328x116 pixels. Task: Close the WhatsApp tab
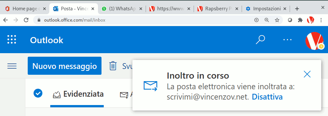[x=141, y=9]
